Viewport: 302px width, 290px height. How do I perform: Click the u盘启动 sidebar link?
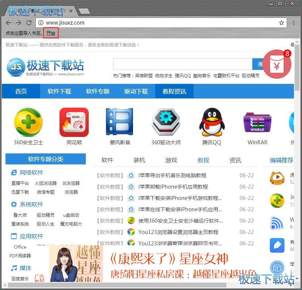(71, 215)
